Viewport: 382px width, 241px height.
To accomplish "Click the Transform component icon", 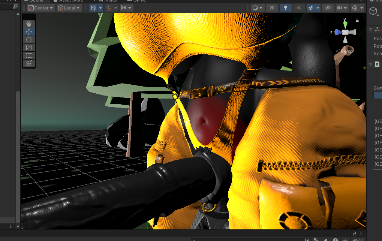I will tap(377, 30).
